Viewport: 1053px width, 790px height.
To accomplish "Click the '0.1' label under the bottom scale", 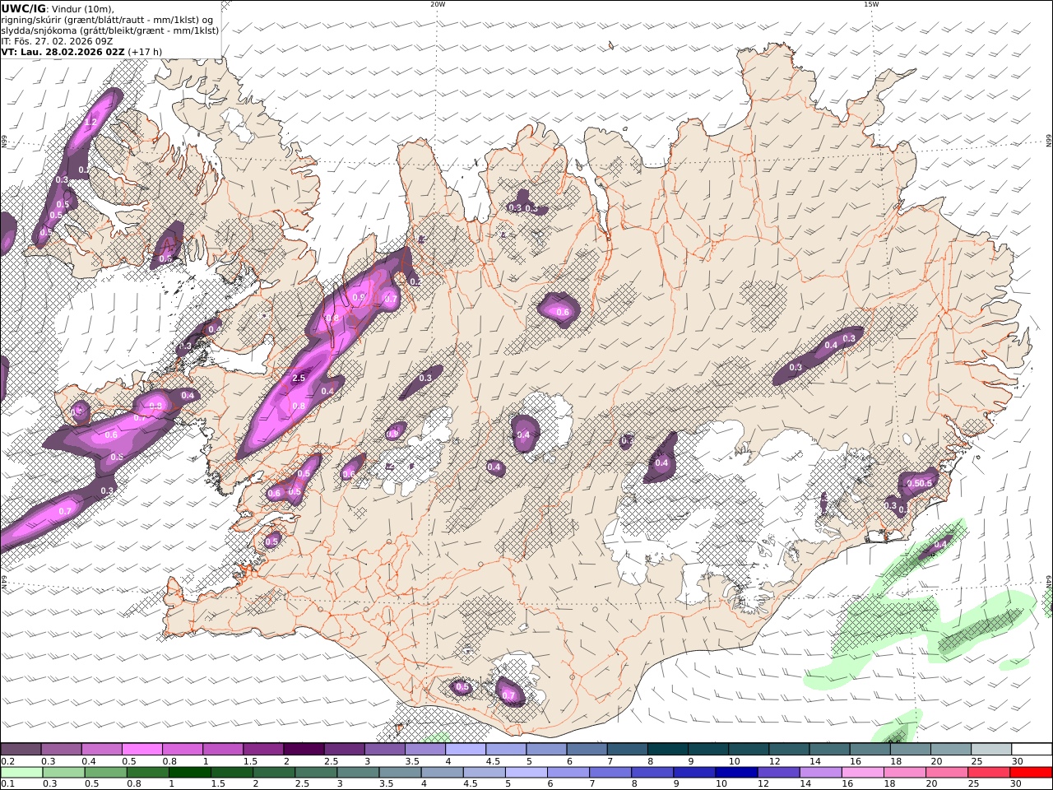I will tap(7, 784).
